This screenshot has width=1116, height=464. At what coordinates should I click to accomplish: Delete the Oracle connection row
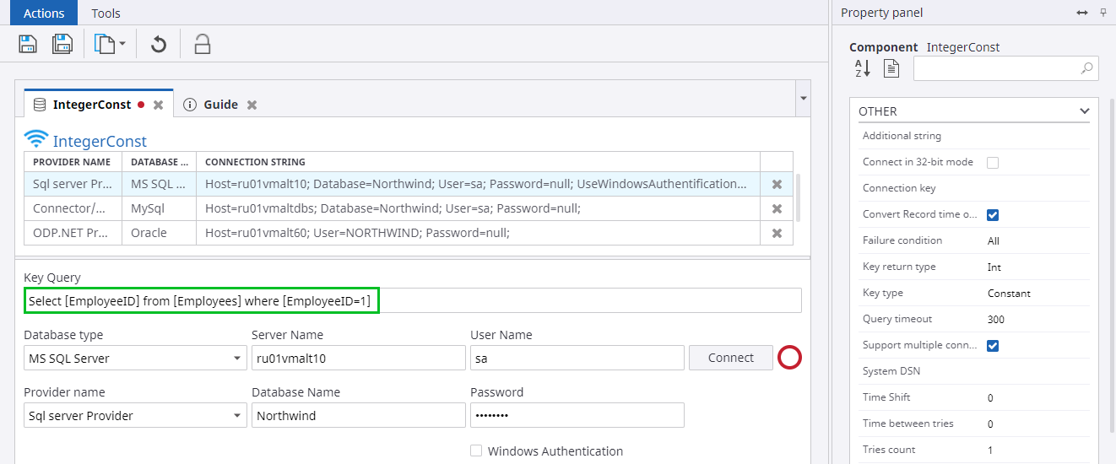coord(777,233)
